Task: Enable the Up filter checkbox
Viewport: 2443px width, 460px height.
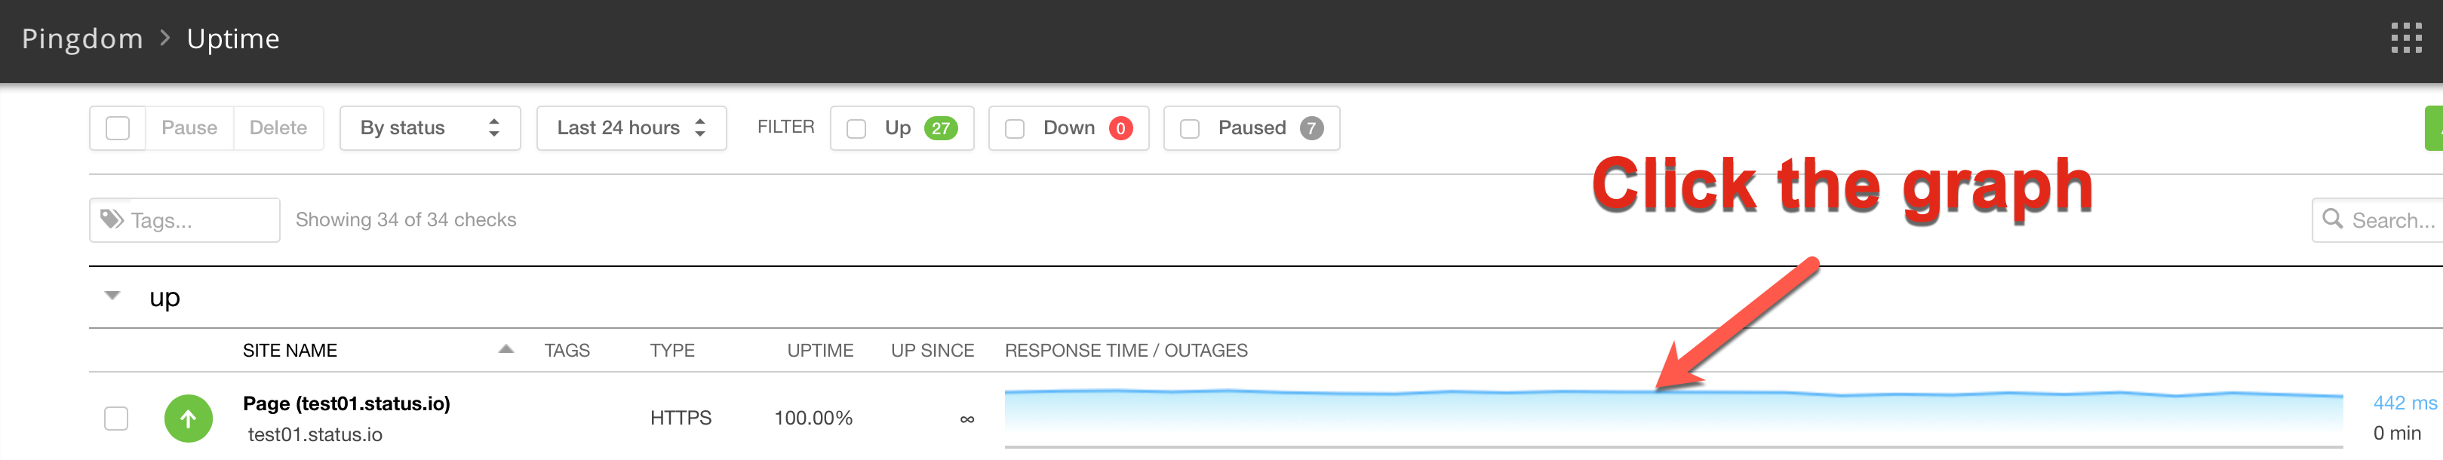Action: point(856,129)
